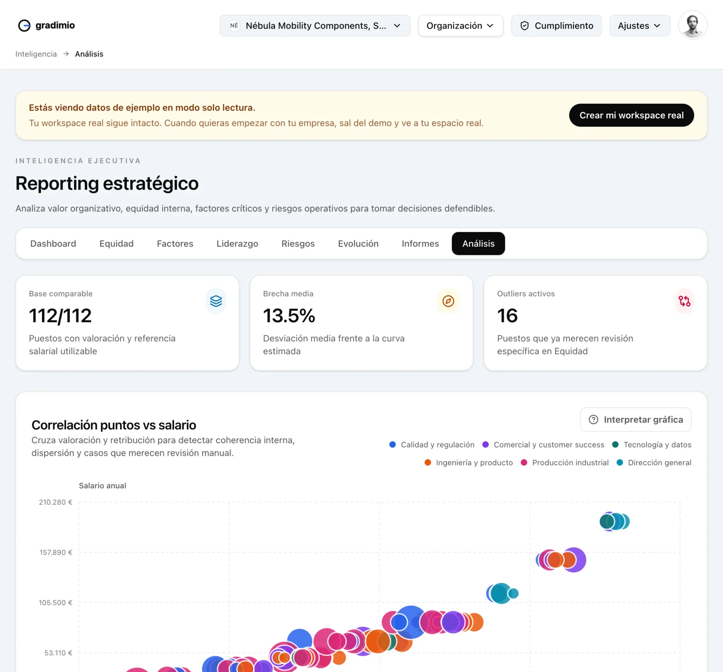Switch to the Informes tab
The height and width of the screenshot is (672, 723).
pos(420,244)
